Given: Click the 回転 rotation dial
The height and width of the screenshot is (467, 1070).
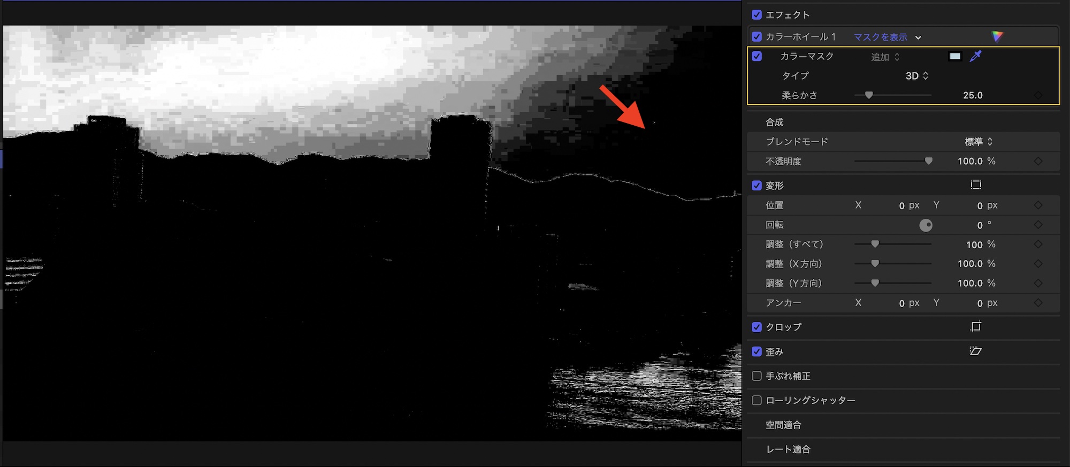Looking at the screenshot, I should pos(926,225).
